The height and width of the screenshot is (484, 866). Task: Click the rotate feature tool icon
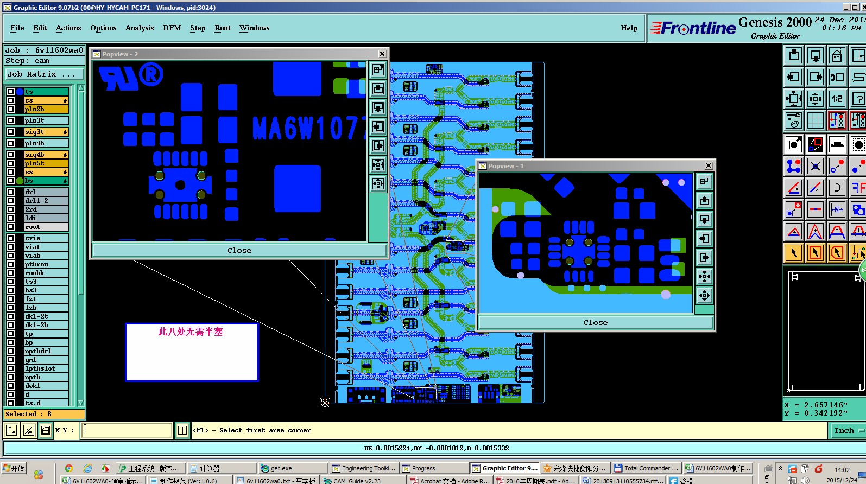coord(837,188)
